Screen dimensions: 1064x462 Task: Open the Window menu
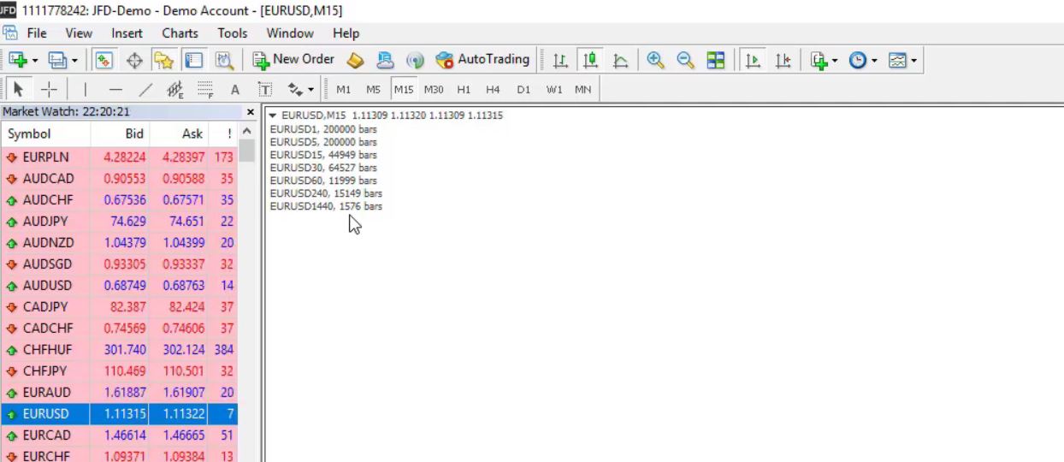tap(290, 33)
